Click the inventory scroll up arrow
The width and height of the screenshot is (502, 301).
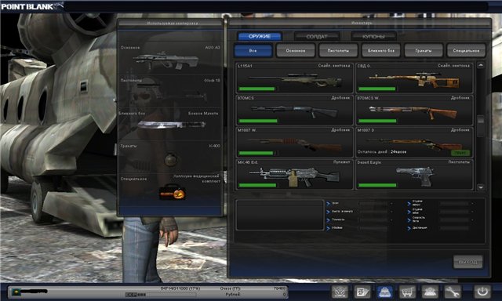[481, 65]
